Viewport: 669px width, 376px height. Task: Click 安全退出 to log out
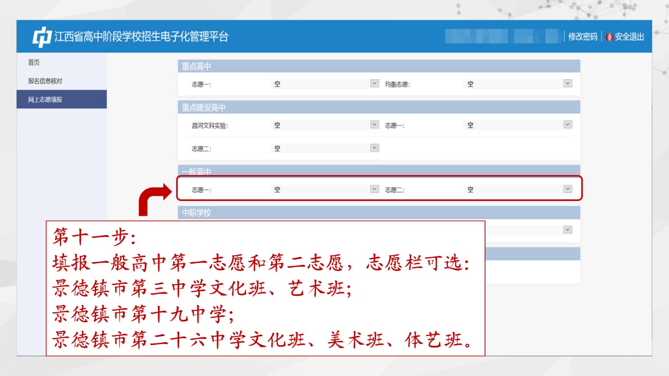pos(629,37)
